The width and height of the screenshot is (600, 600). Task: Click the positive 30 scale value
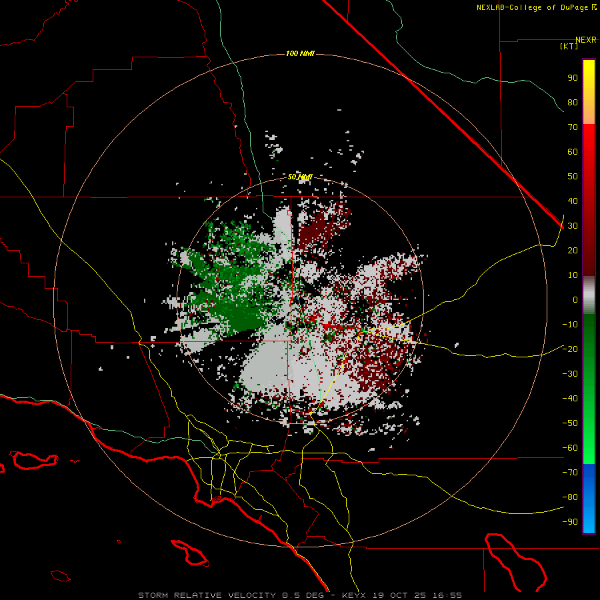coord(573,226)
